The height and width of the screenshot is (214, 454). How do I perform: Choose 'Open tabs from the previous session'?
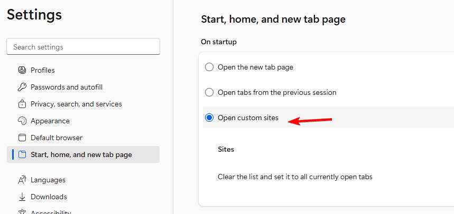[x=209, y=92]
